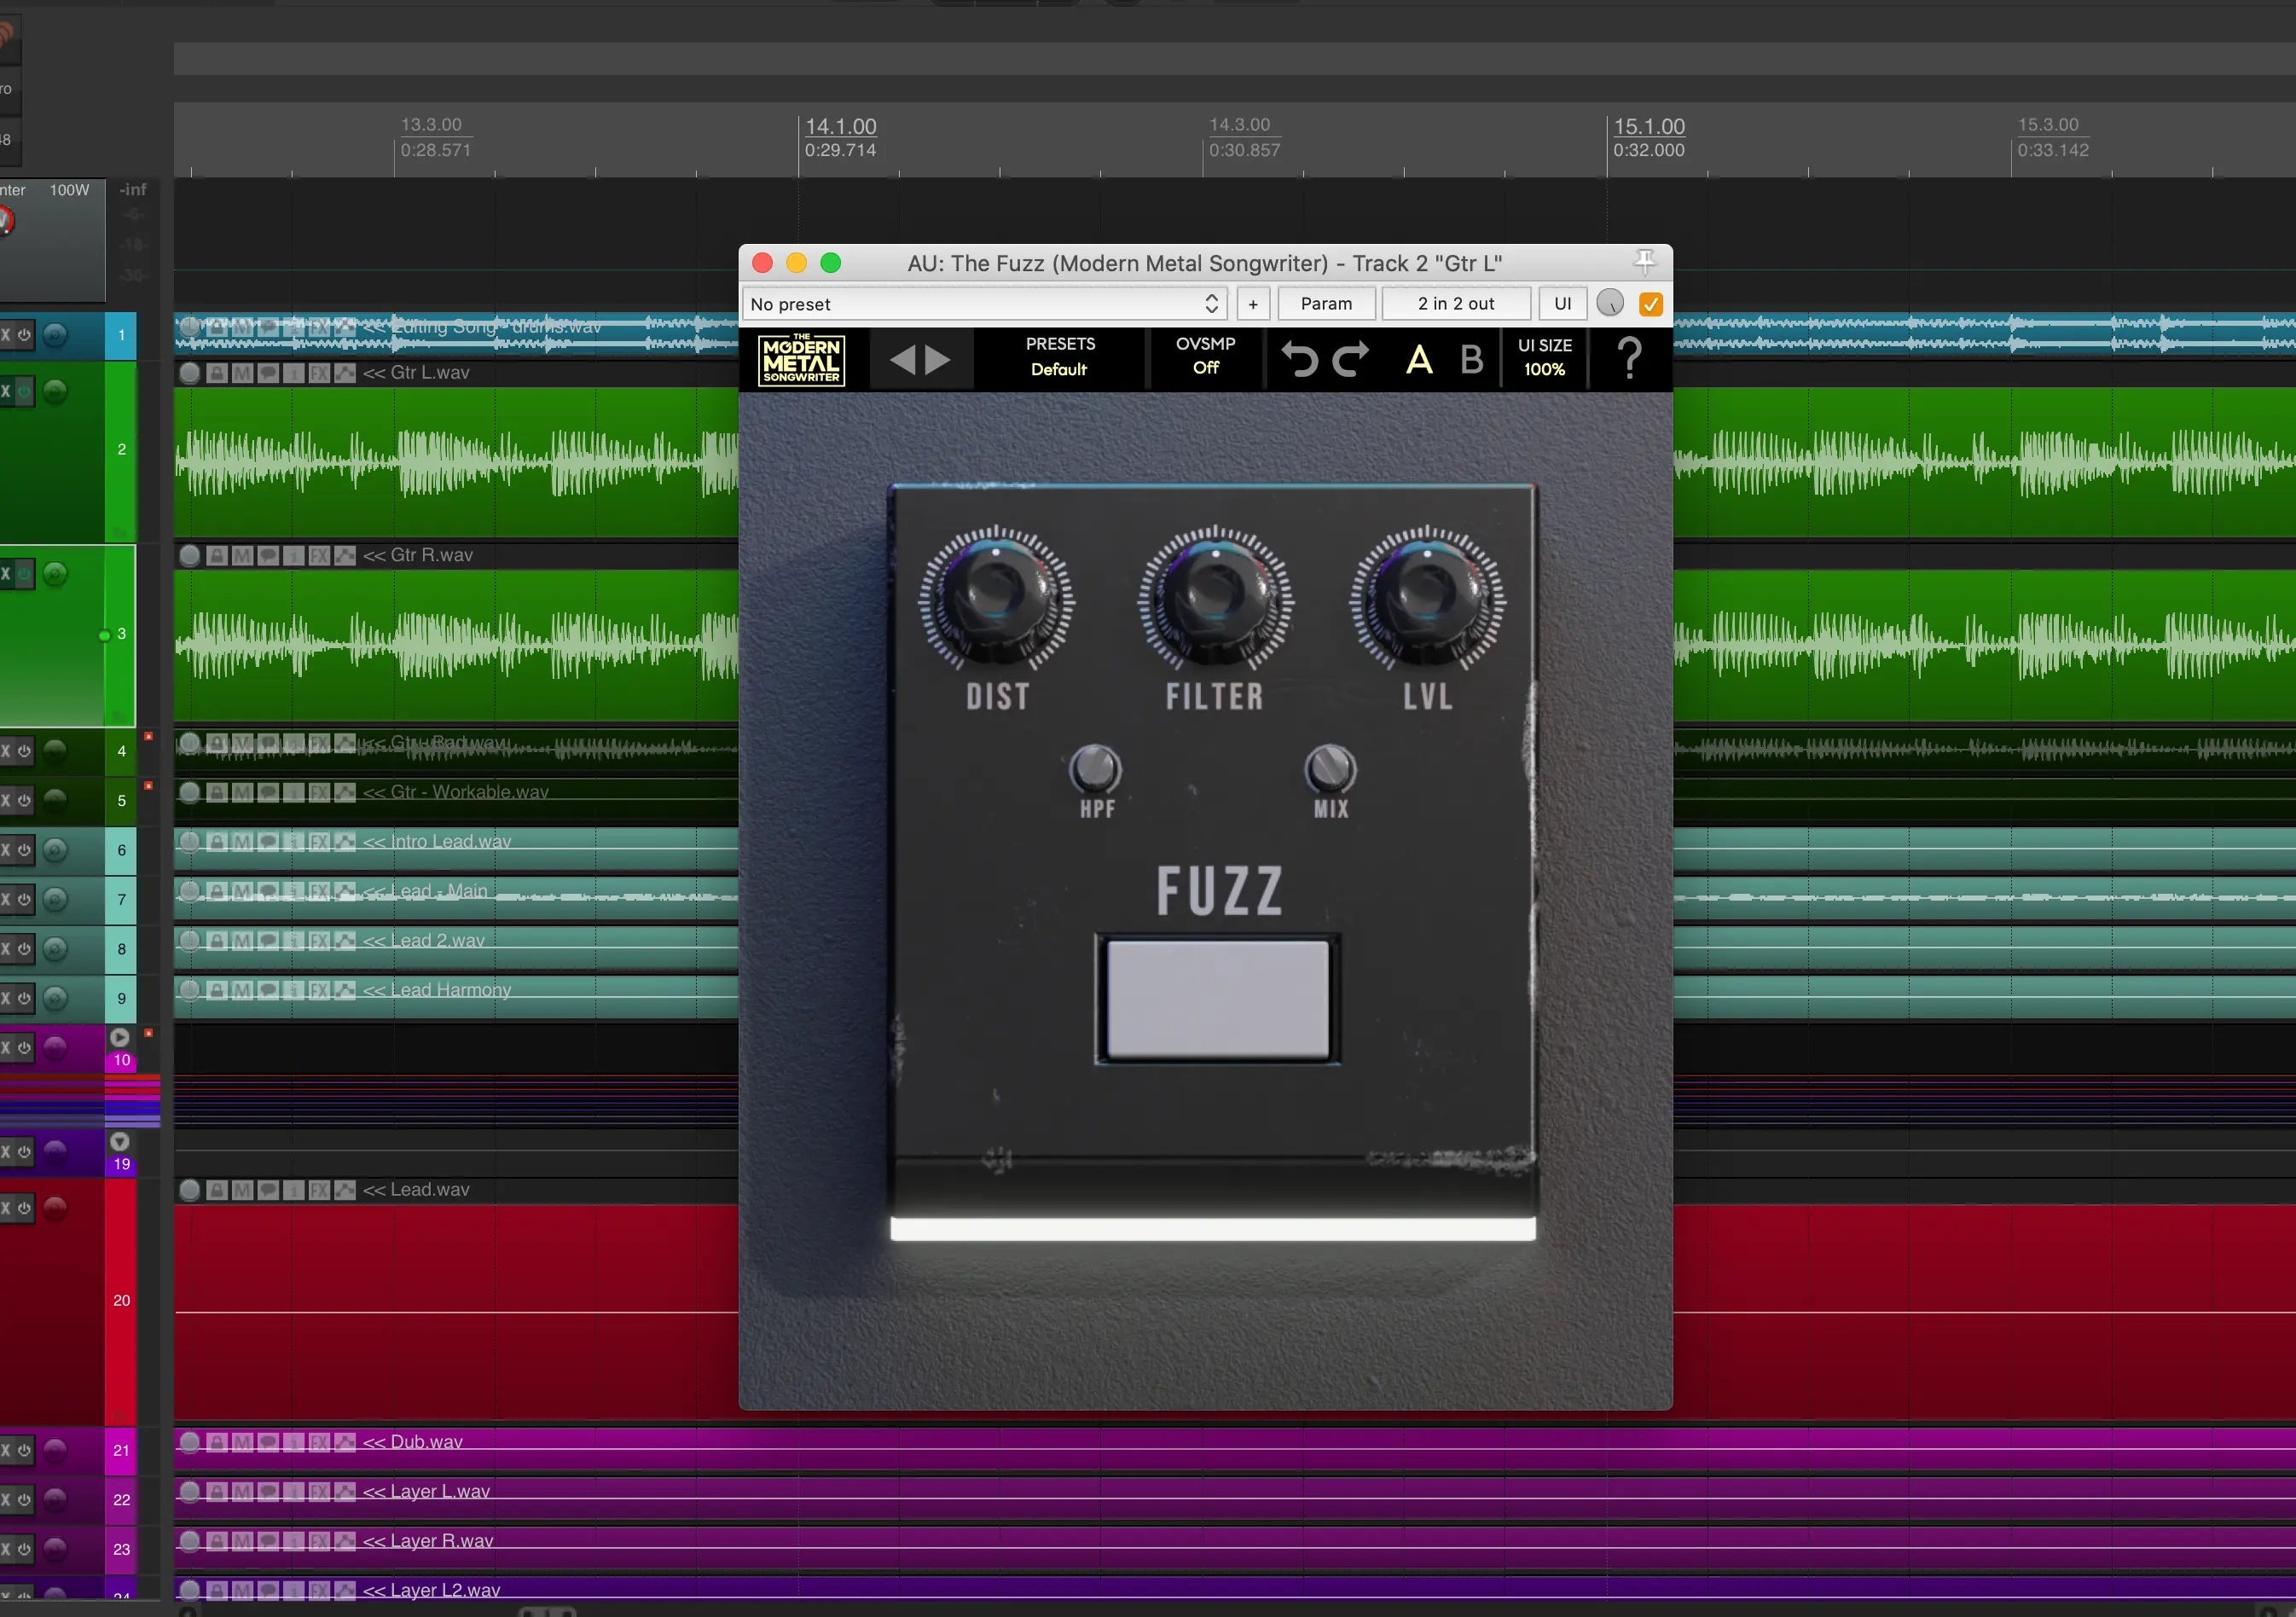Click the redo arrow in Fuzz plugin
2296x1617 pixels.
click(1350, 359)
